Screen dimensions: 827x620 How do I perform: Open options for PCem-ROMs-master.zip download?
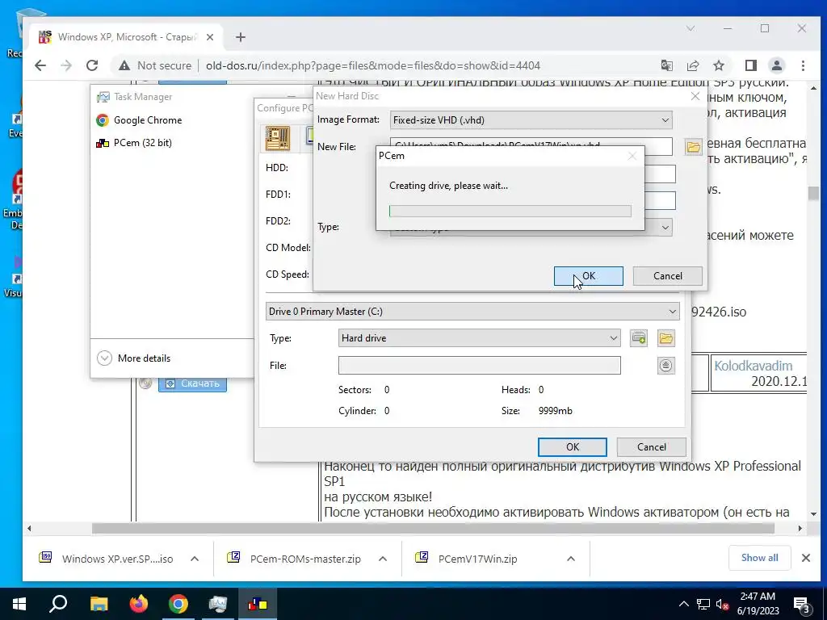point(383,559)
